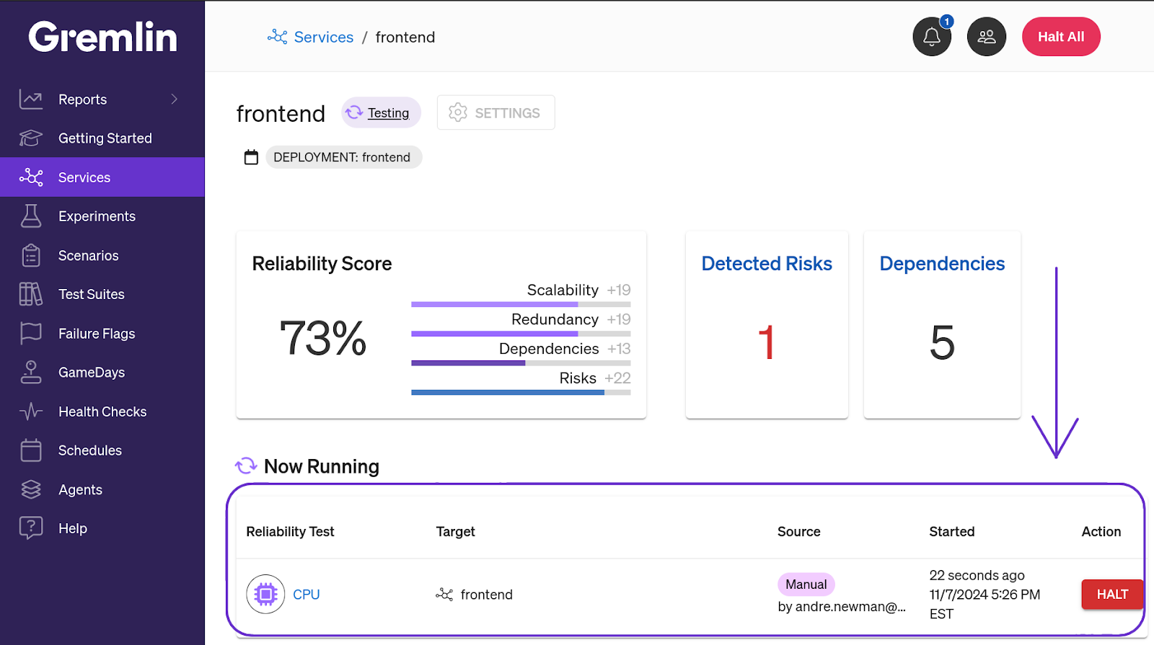Click the Source column header
Image resolution: width=1154 pixels, height=645 pixels.
799,532
